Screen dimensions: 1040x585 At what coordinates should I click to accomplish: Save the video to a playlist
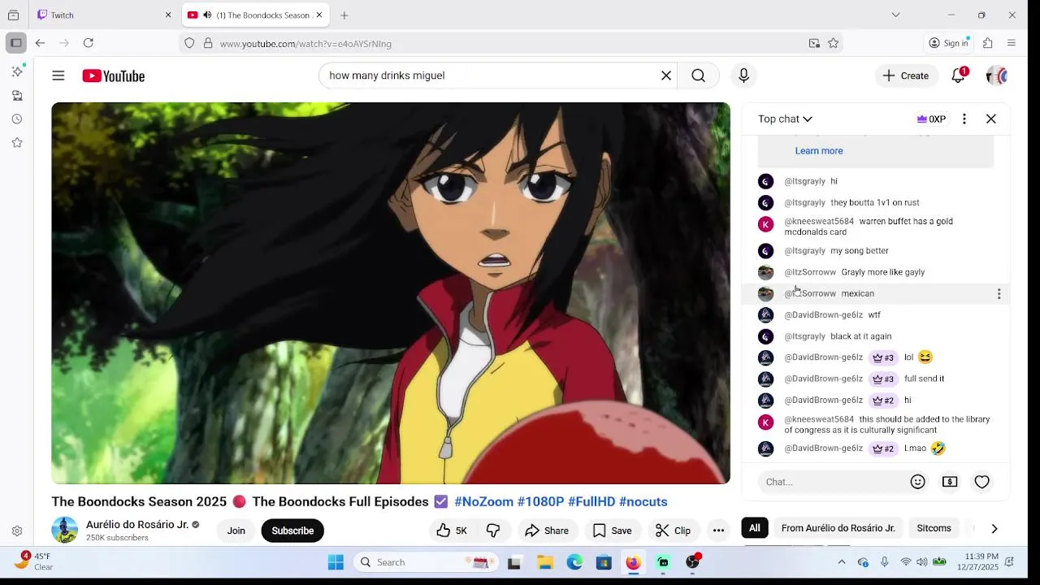(612, 531)
